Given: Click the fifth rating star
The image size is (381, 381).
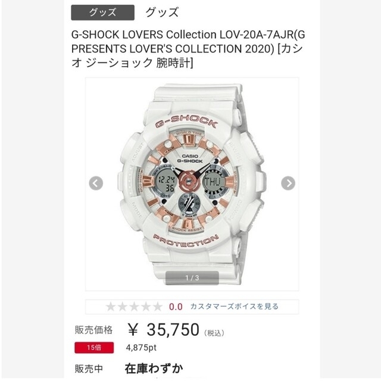Looking at the screenshot, I should coord(157,307).
